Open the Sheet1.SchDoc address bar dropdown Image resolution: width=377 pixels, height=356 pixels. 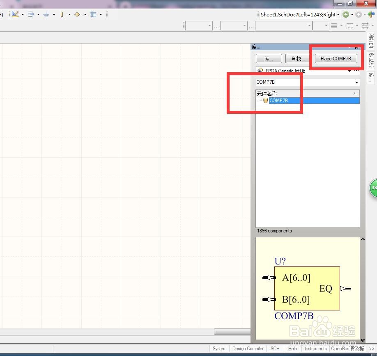(x=338, y=15)
